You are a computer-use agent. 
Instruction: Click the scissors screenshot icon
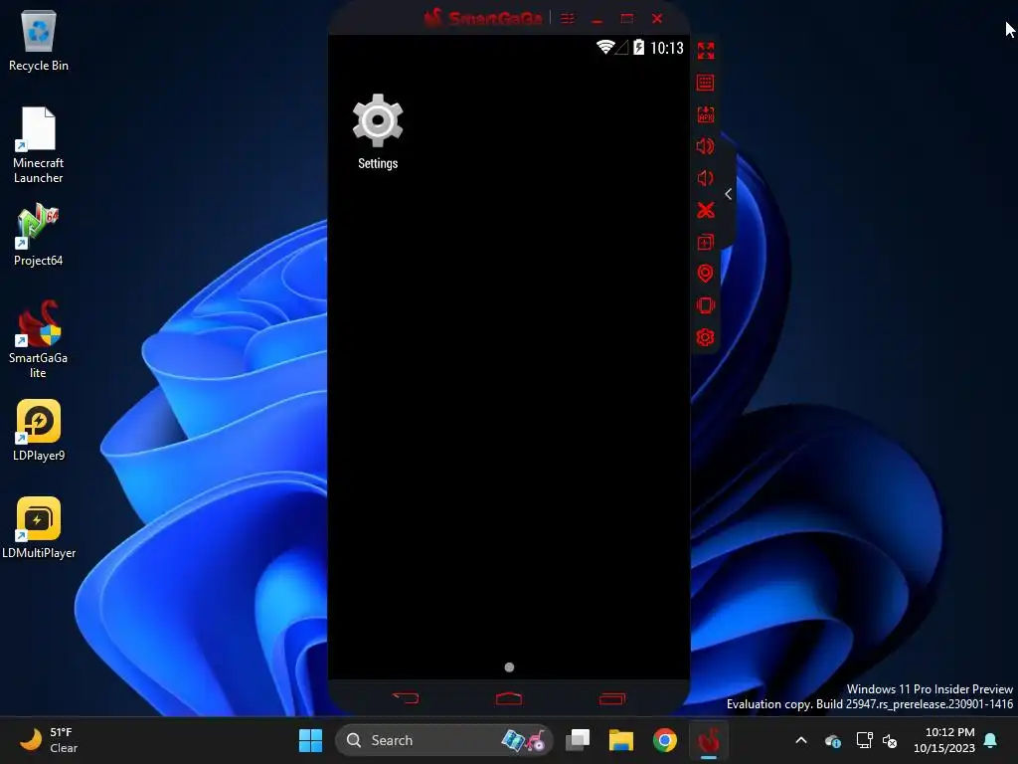click(706, 210)
